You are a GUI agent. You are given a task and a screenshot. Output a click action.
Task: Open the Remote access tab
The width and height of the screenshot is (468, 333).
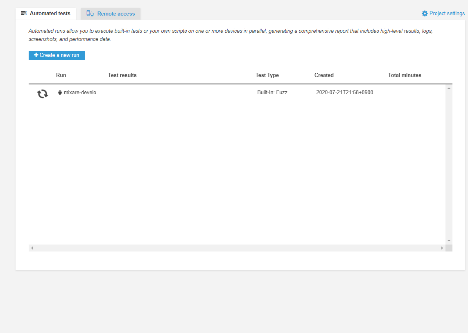pos(111,14)
